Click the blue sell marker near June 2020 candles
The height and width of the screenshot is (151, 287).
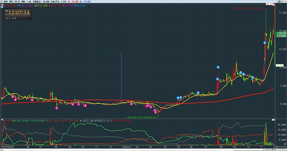[x=198, y=93]
